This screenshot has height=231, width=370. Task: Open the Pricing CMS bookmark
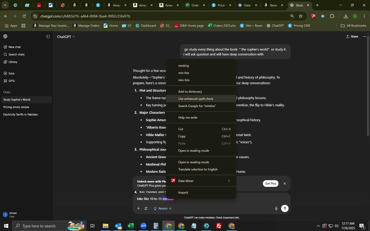299,26
